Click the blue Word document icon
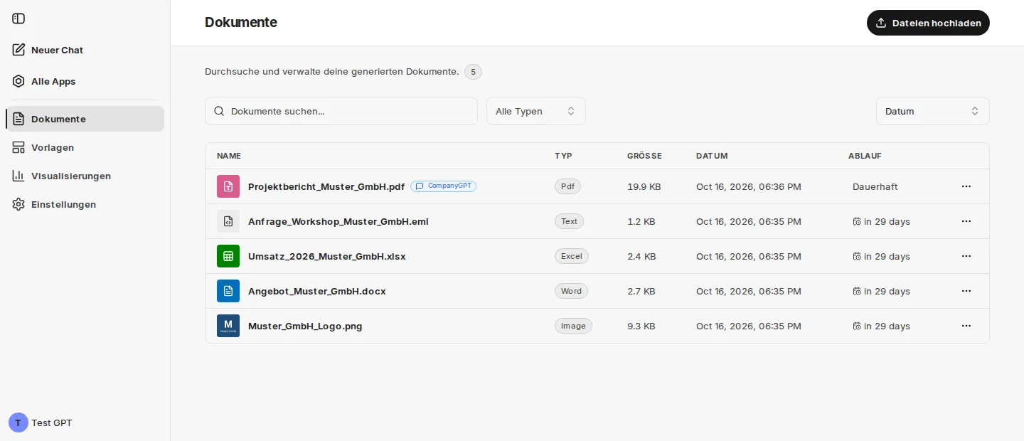Image resolution: width=1024 pixels, height=441 pixels. 228,291
